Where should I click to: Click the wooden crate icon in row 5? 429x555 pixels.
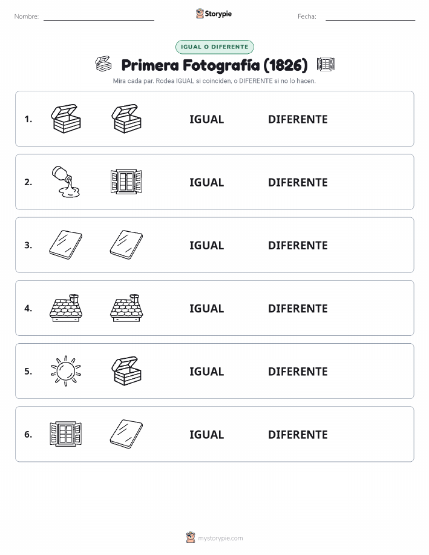[126, 371]
